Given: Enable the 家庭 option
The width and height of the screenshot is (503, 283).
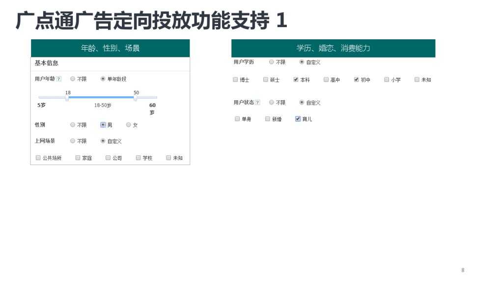Looking at the screenshot, I should pos(78,158).
